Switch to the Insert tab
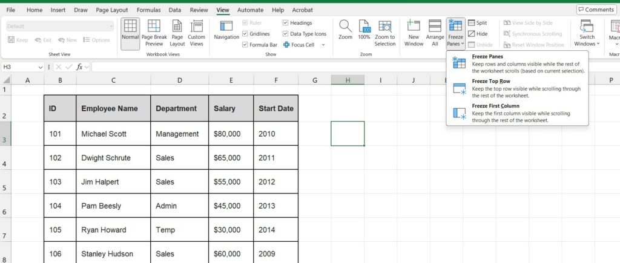 (58, 10)
